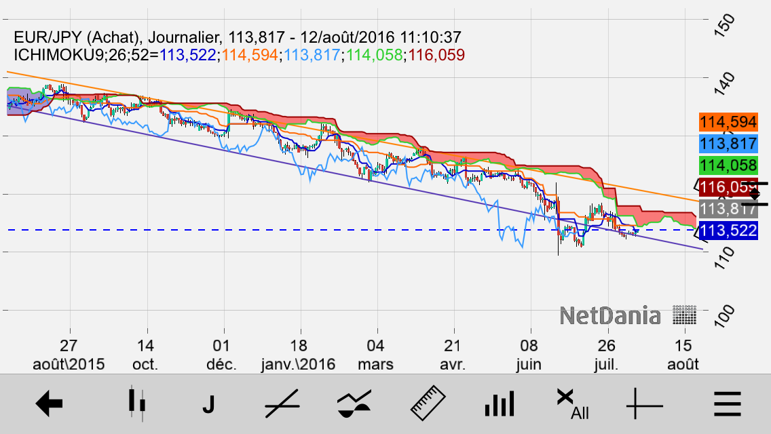Click the 100 price axis label
The width and height of the screenshot is (771, 434).
point(724,316)
